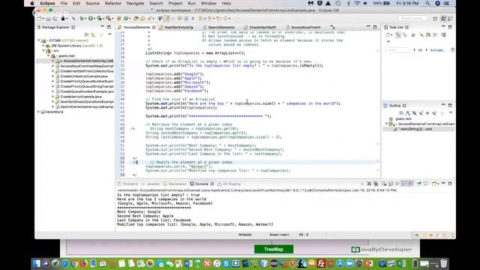Open the Outline view menu arrow
480x270 pixels.
[x=451, y=113]
